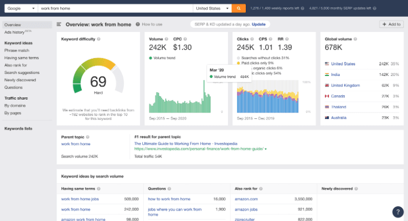Image resolution: width=408 pixels, height=221 pixels.
Task: Click info icon beside Questions column
Action: (x=169, y=189)
